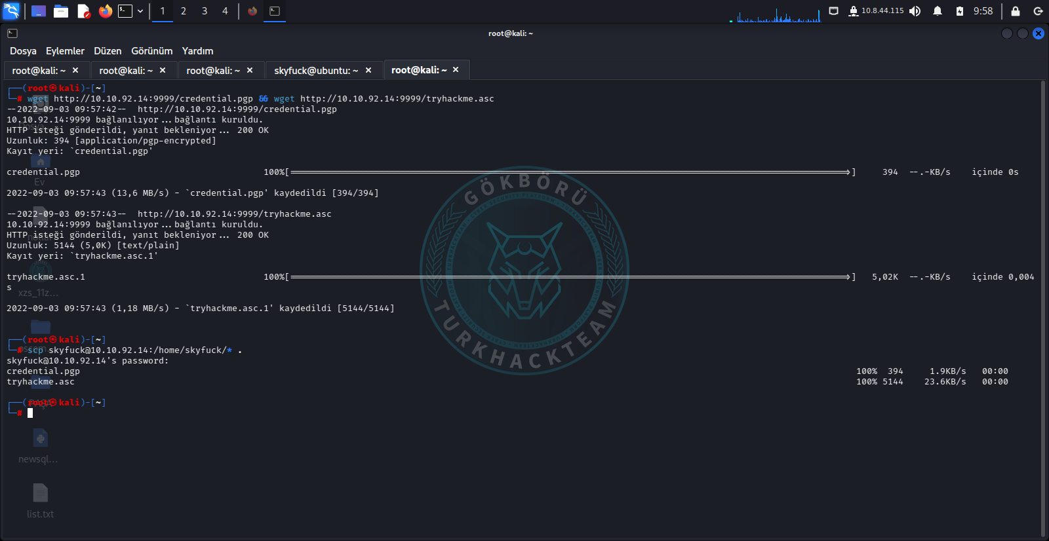The width and height of the screenshot is (1049, 541).
Task: Click the "scp" command word
Action: (x=35, y=350)
